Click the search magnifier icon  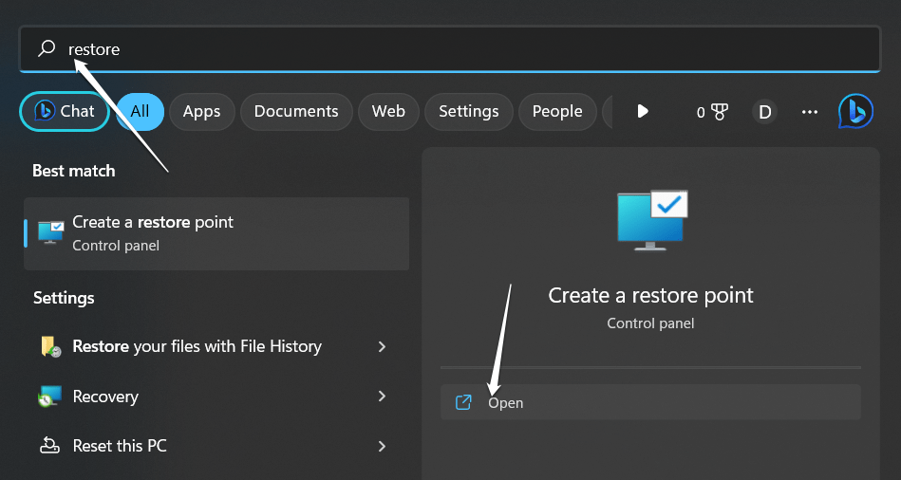pos(47,48)
